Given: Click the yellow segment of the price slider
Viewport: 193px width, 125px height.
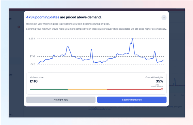Looking at the screenshot, I should [x=87, y=89].
